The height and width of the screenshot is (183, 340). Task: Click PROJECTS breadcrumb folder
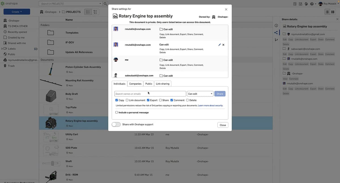pos(71,12)
